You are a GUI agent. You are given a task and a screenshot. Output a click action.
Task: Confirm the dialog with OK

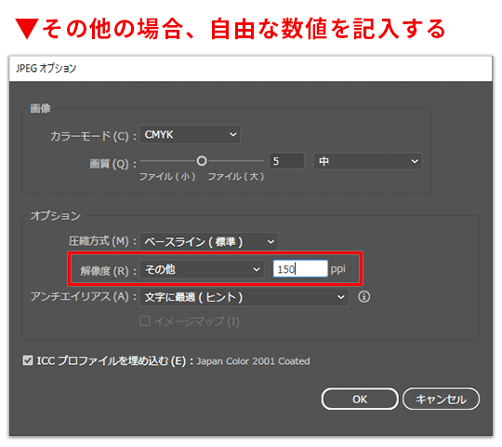360,399
